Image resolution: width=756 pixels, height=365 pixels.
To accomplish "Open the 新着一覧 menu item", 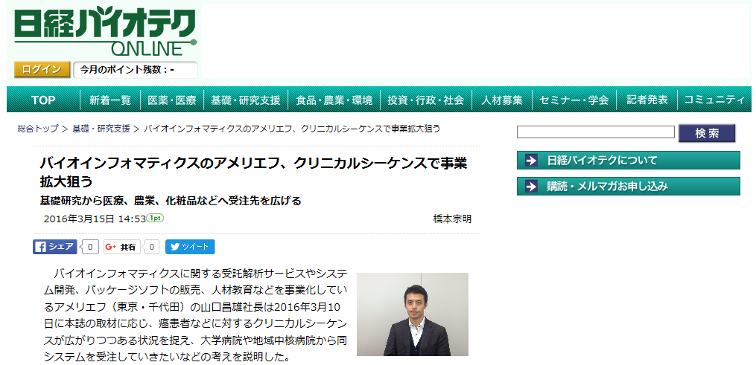I will 110,100.
